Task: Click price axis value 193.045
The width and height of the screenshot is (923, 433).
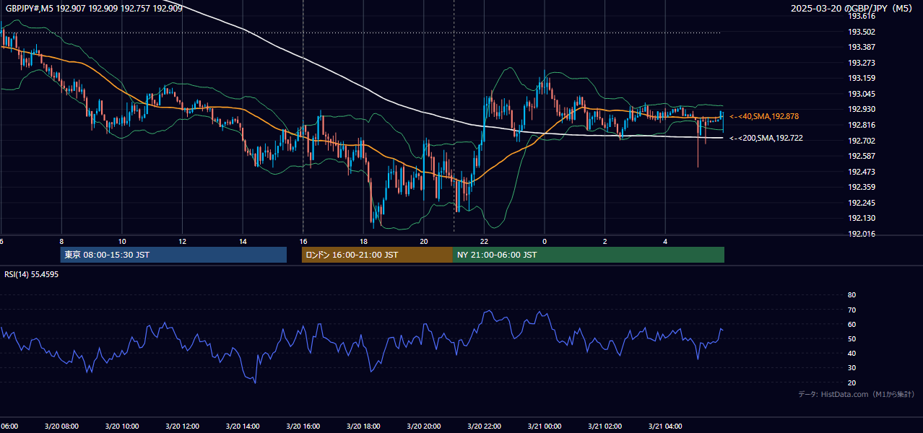Action: pos(862,94)
